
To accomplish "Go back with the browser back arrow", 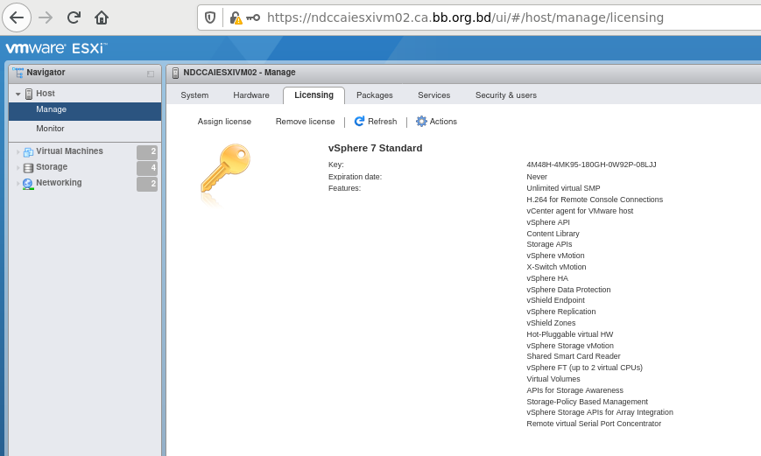I will click(x=17, y=18).
